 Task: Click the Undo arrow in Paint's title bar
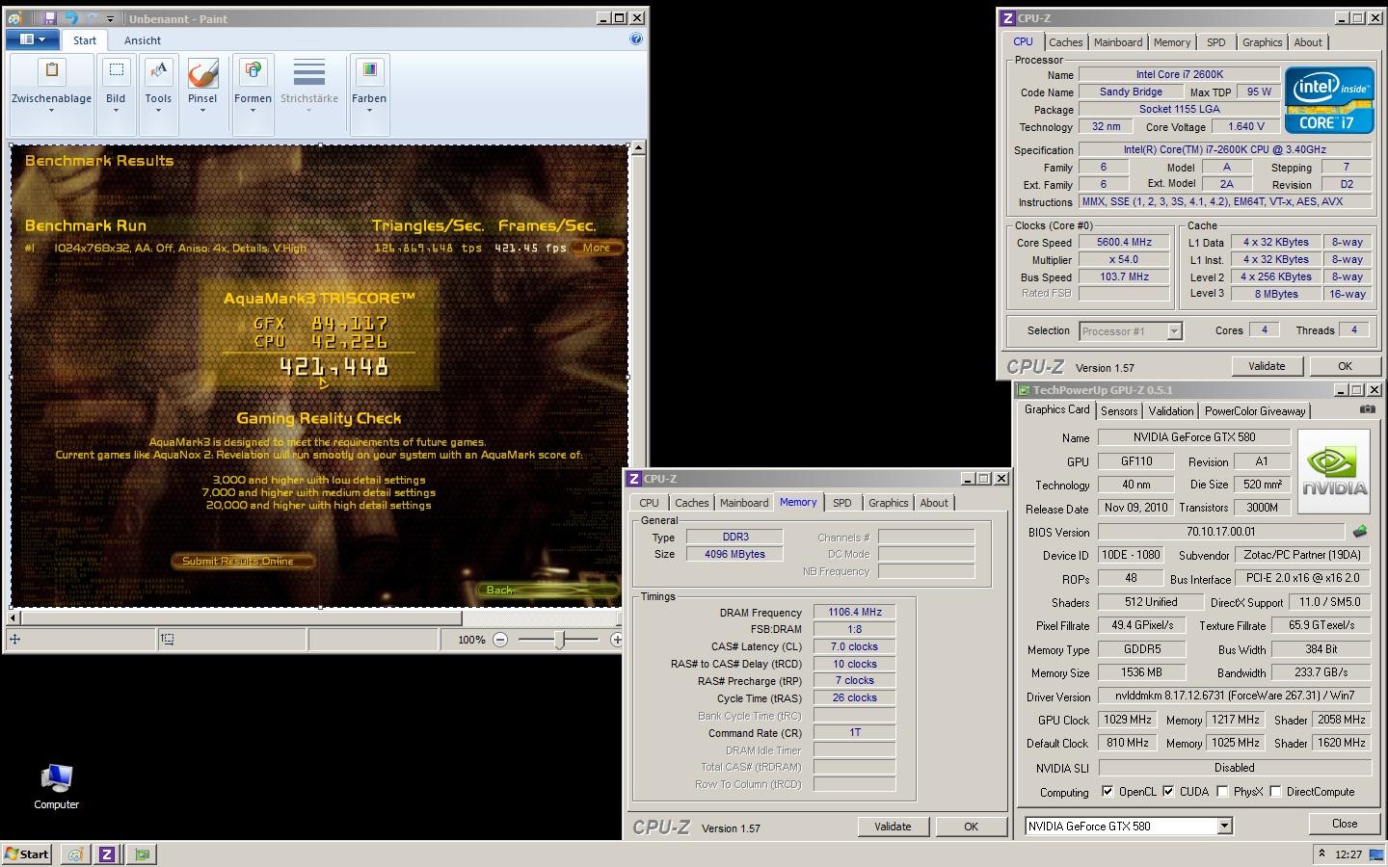coord(71,18)
